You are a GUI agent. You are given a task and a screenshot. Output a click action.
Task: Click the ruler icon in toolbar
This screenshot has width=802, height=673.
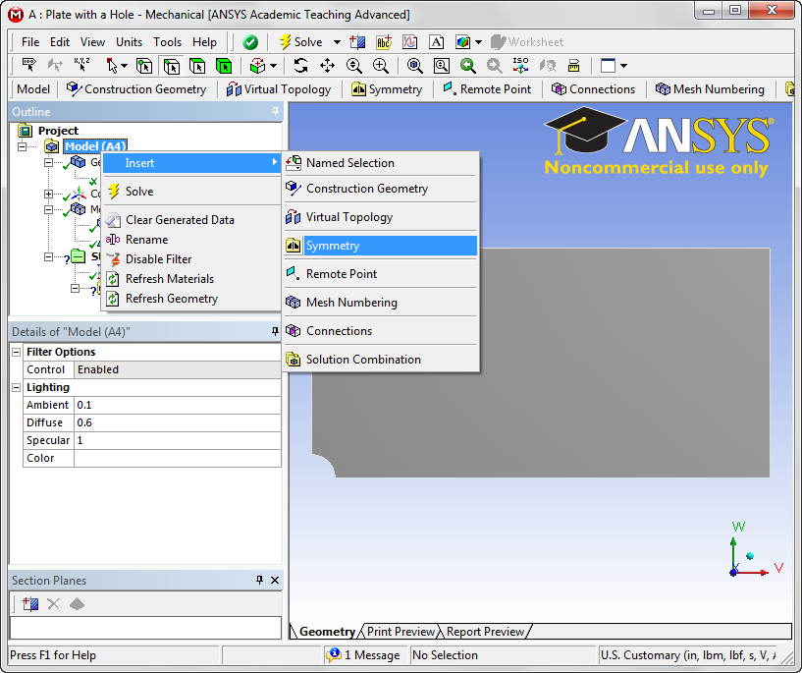(x=574, y=66)
